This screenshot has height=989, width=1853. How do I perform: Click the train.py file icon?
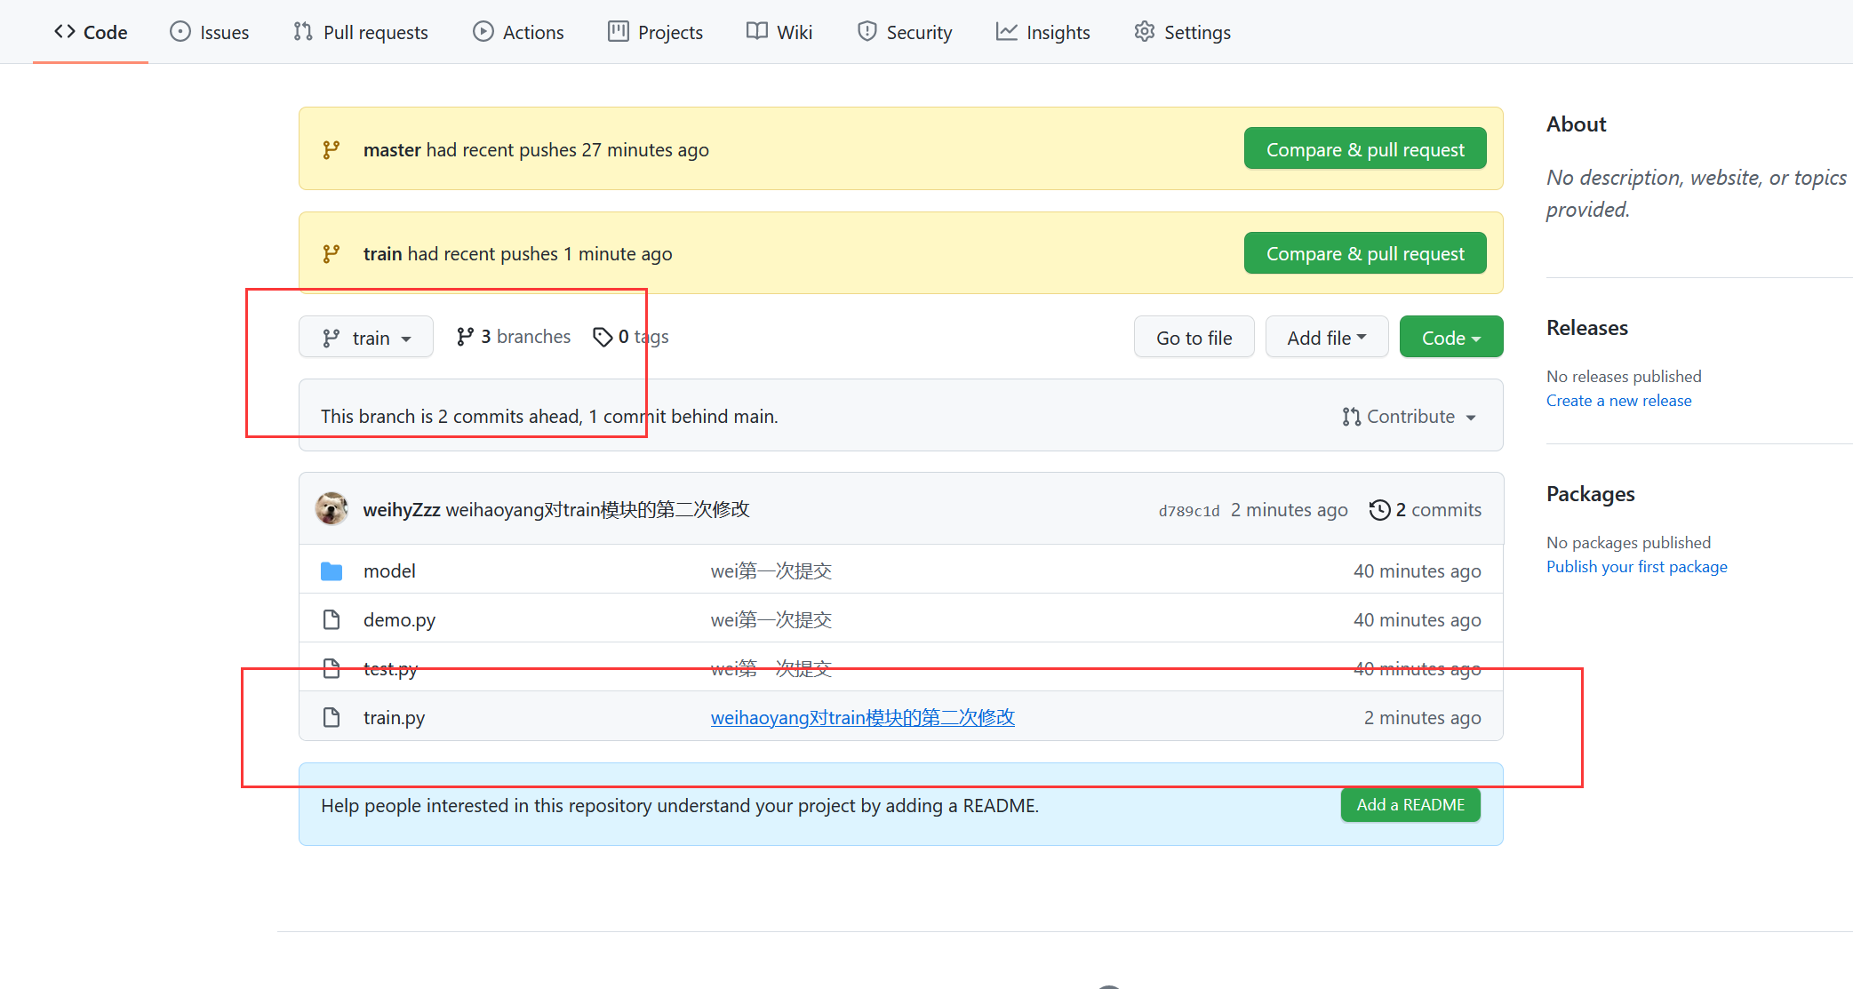(331, 718)
